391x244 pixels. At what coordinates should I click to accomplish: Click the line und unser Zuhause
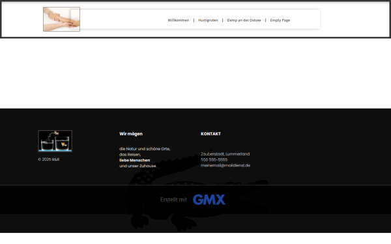coord(138,166)
